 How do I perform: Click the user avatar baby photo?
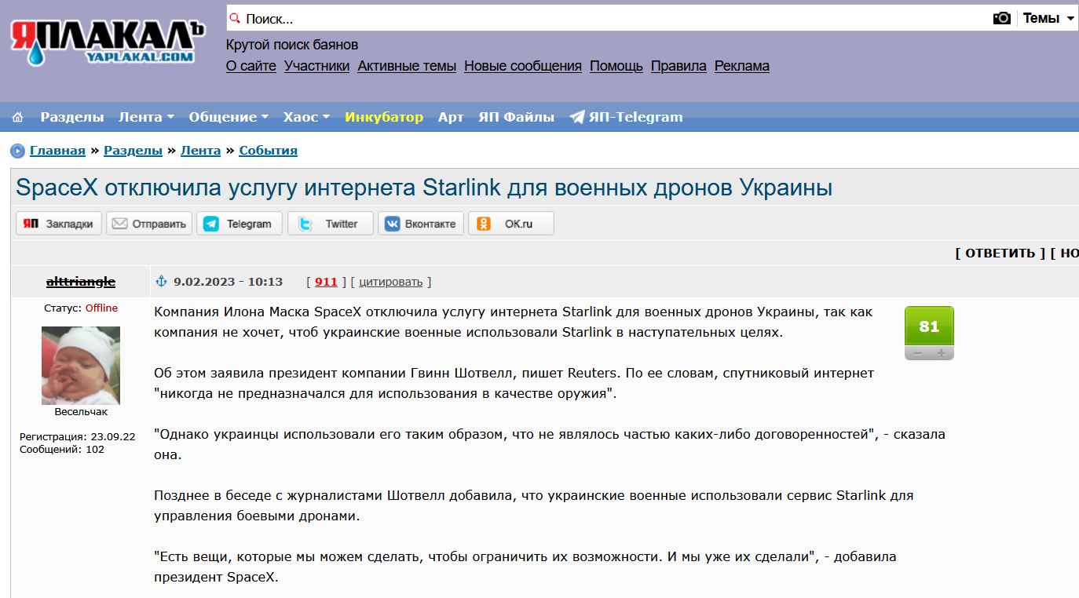pos(81,365)
